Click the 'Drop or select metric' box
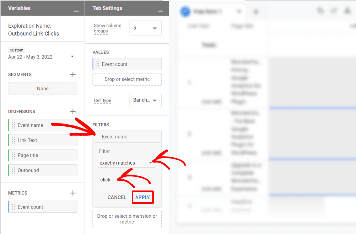 [x=127, y=79]
